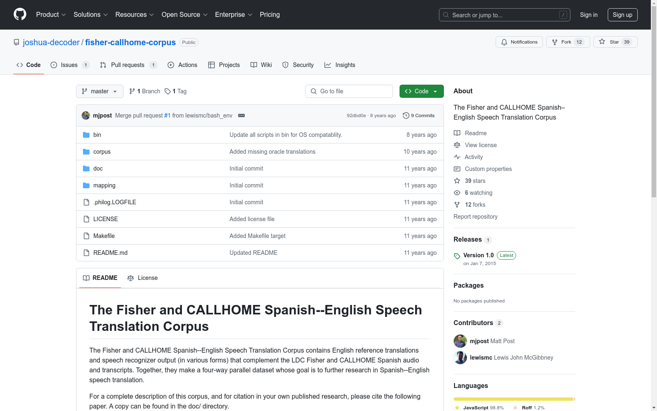The image size is (657, 411).
Task: Switch to the Insights tab
Action: [x=340, y=65]
